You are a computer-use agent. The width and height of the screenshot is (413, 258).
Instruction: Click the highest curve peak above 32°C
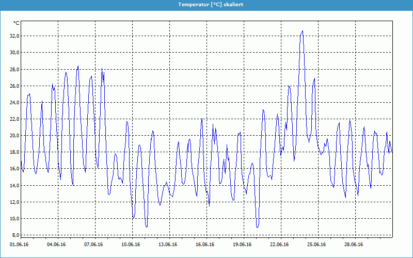[303, 31]
